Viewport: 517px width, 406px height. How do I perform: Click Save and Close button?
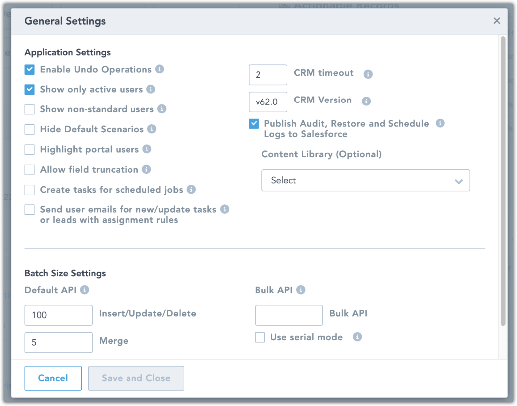point(136,378)
